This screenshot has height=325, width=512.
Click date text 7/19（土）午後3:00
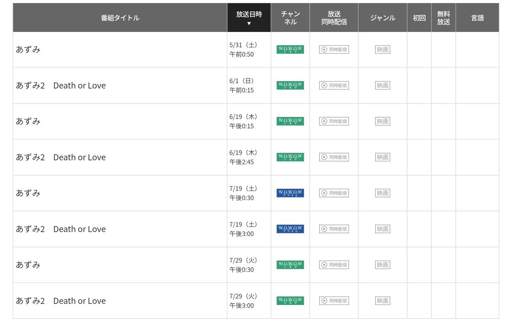(x=244, y=229)
